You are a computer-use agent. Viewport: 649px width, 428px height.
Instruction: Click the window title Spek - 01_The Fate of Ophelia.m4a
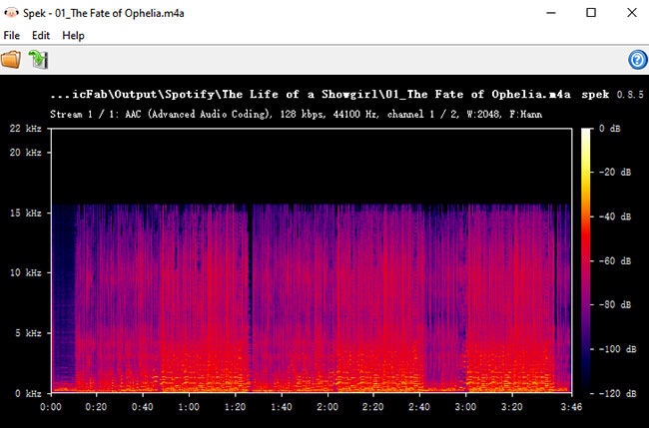click(104, 13)
